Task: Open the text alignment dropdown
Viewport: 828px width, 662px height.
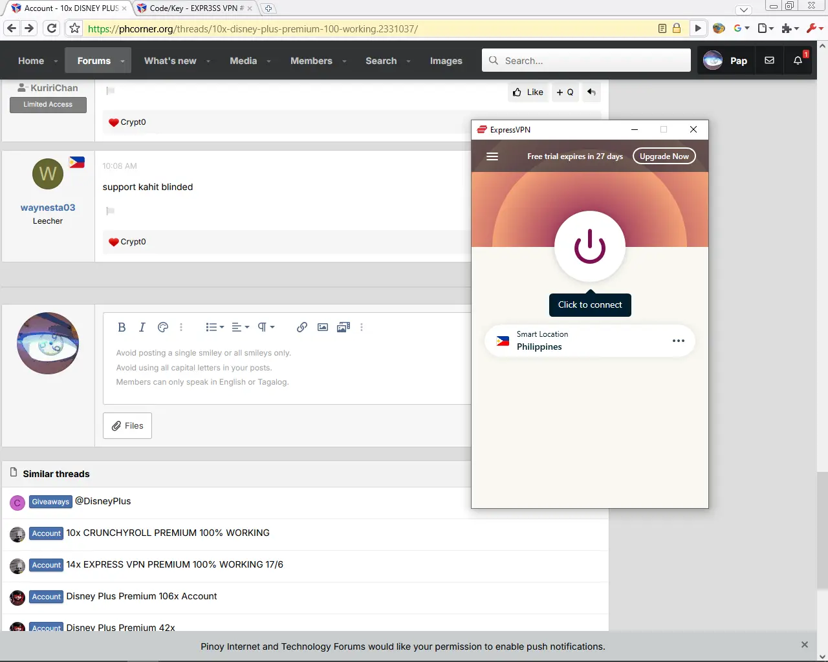Action: point(241,327)
